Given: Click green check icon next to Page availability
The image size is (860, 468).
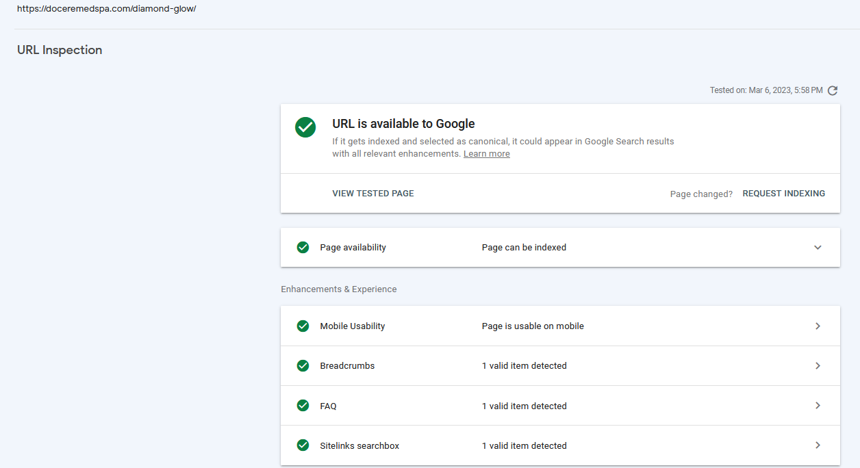Looking at the screenshot, I should click(303, 247).
